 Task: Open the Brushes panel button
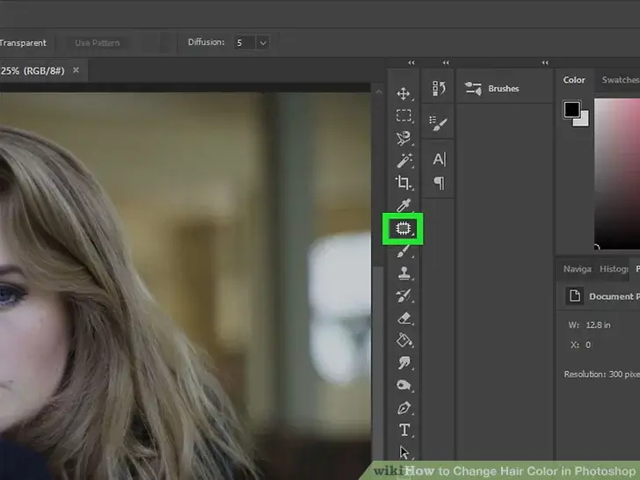click(x=492, y=89)
